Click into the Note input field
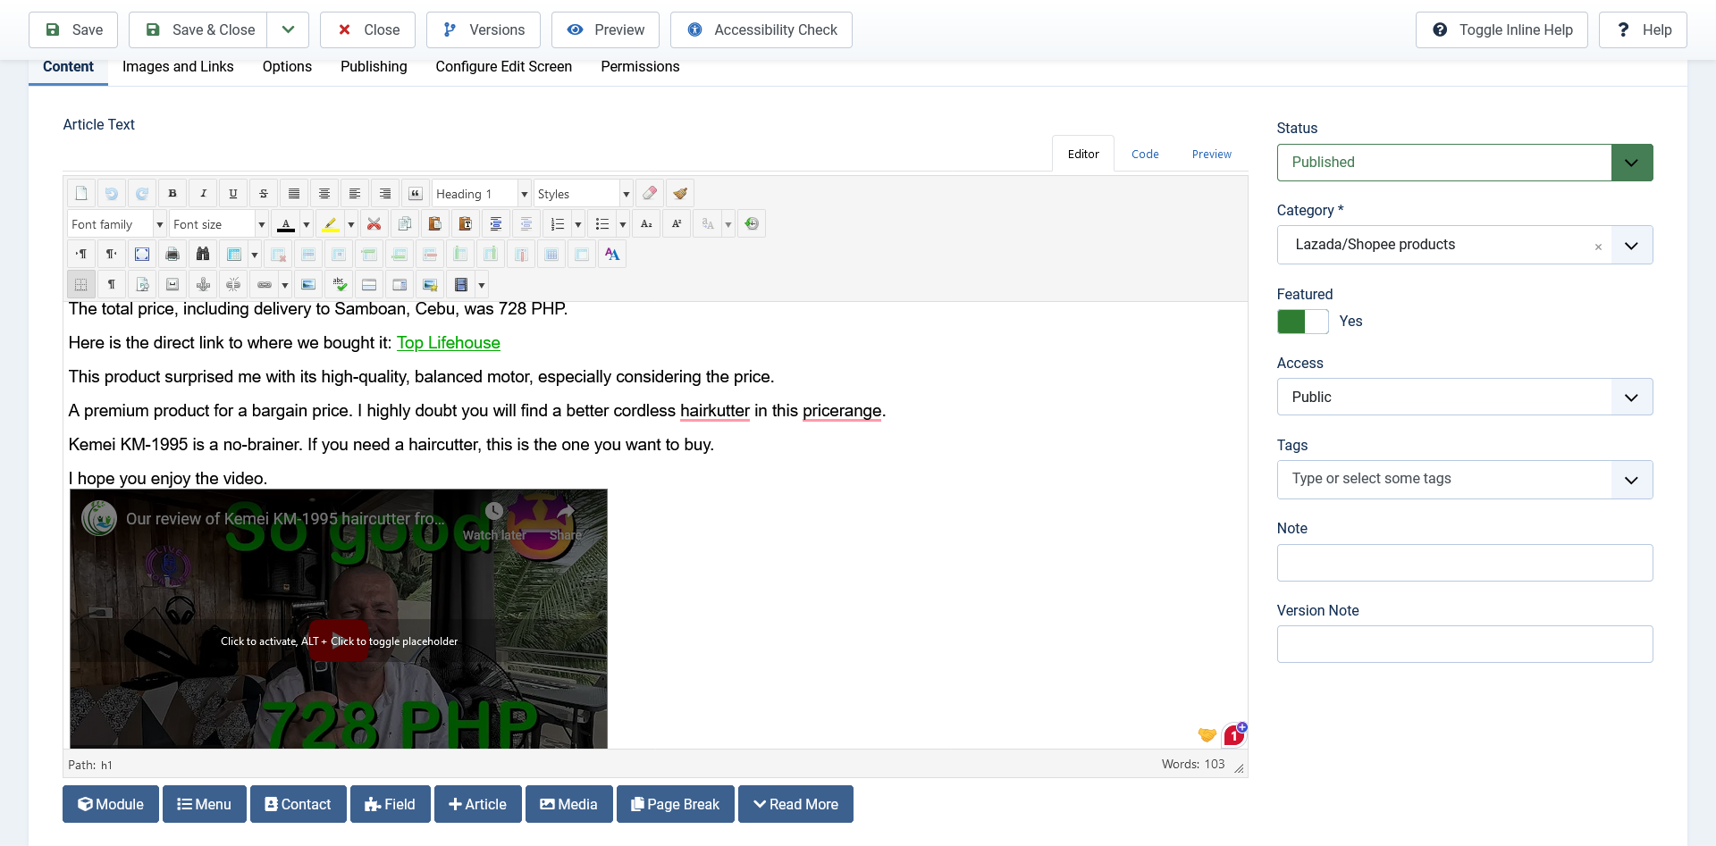 1465,563
